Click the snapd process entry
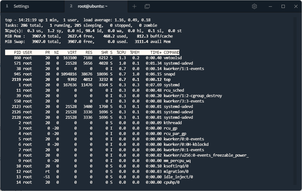Image resolution: width=302 pixels, height=191 pixels. pyautogui.click(x=169, y=74)
